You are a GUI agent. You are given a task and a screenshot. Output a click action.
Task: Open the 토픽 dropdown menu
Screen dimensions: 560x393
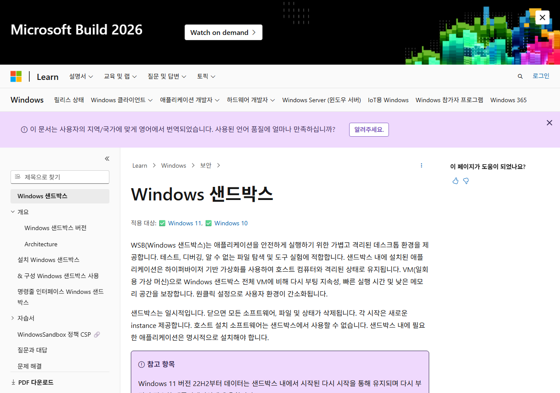(x=206, y=76)
